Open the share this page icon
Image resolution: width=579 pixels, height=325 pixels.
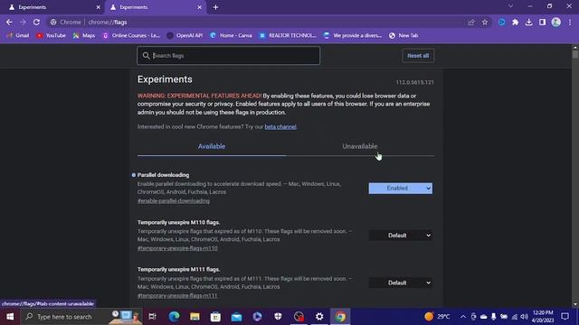[x=470, y=23]
